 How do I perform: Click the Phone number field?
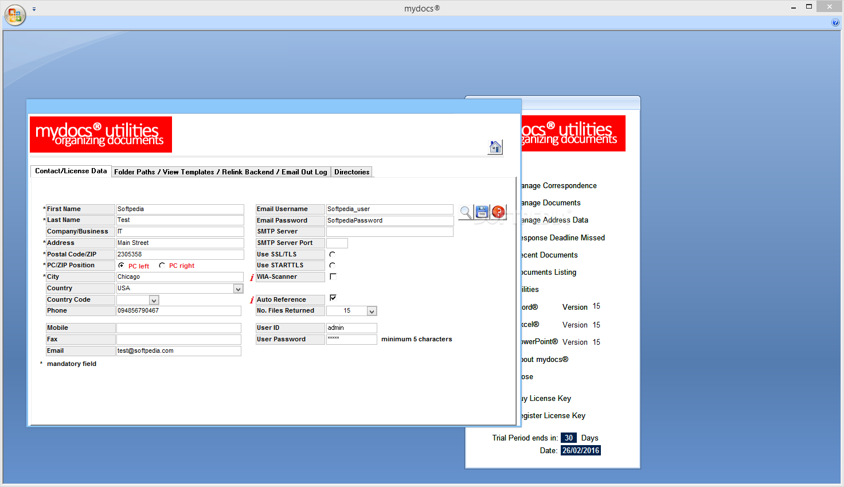coord(179,311)
